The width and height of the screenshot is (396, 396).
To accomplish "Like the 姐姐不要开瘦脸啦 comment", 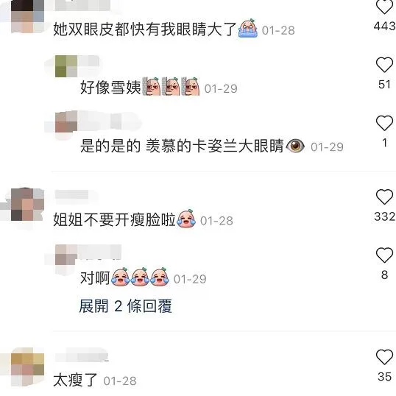I will point(384,197).
